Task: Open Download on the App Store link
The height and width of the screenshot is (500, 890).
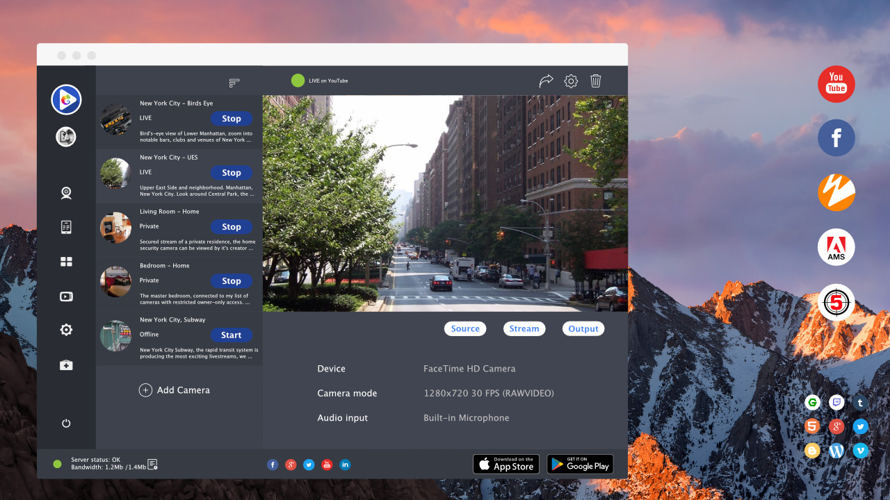Action: click(505, 464)
